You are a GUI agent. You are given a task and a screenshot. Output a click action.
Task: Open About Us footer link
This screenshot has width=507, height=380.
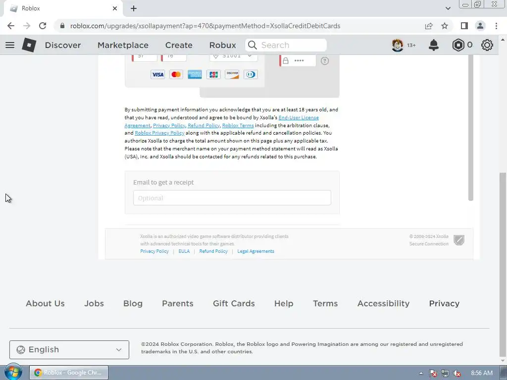tap(45, 303)
